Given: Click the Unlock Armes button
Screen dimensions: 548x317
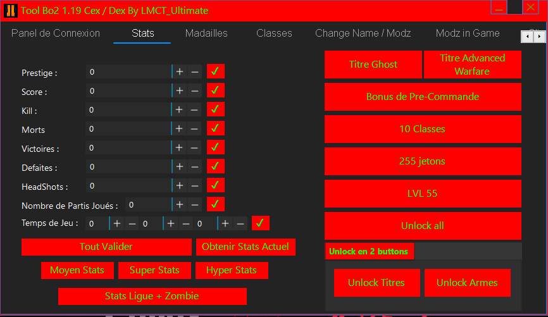Looking at the screenshot, I should (467, 283).
